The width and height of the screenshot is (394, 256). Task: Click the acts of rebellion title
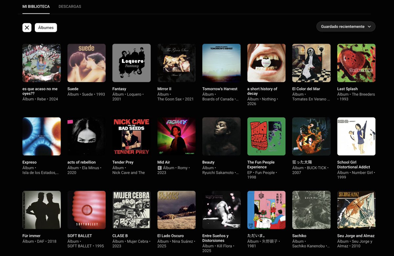pos(81,162)
